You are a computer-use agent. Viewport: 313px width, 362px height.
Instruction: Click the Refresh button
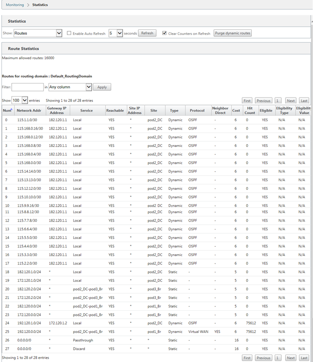tap(147, 33)
